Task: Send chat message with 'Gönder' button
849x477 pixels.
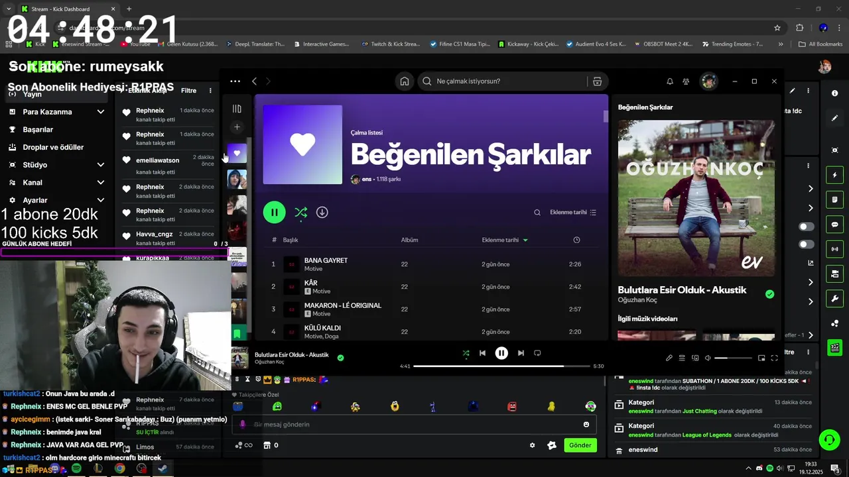Action: tap(580, 445)
